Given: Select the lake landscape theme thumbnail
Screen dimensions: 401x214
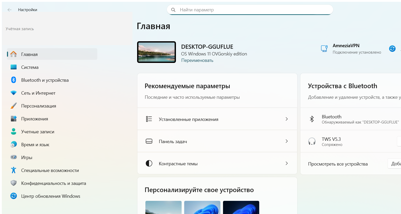Looking at the screenshot, I should [x=164, y=207].
